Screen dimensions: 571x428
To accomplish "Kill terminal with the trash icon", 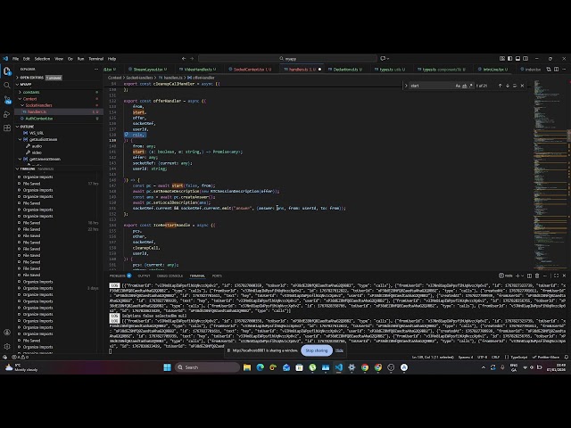I will 537,276.
